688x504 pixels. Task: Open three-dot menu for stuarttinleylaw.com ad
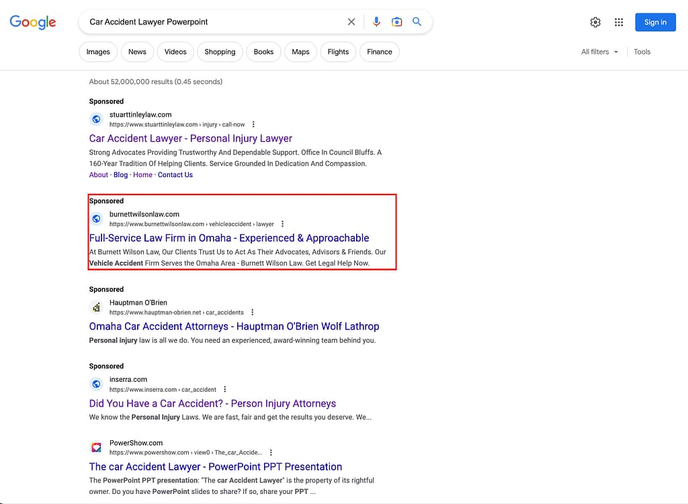(253, 124)
